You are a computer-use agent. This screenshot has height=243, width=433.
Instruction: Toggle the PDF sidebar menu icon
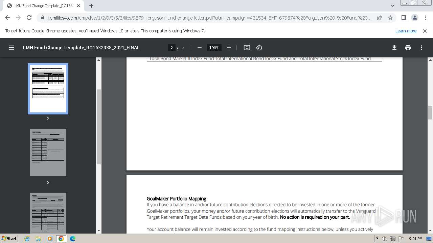[x=12, y=48]
